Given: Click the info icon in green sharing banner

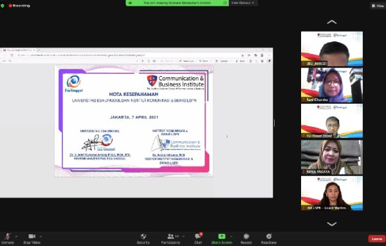Looking at the screenshot, I should 225,3.
